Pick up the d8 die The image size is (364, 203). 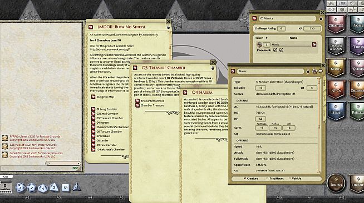pyautogui.click(x=54, y=187)
